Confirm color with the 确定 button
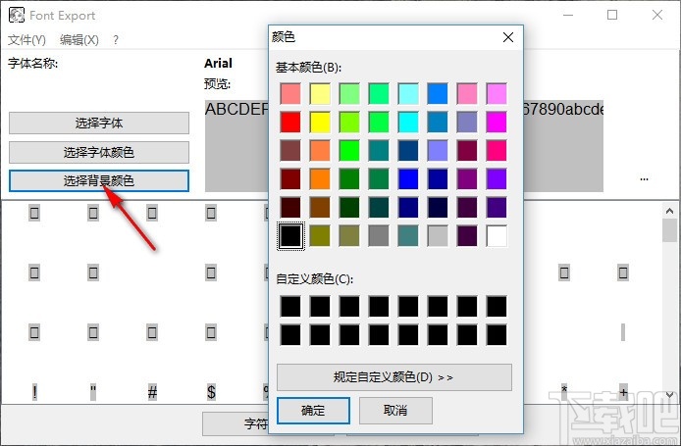 tap(313, 411)
